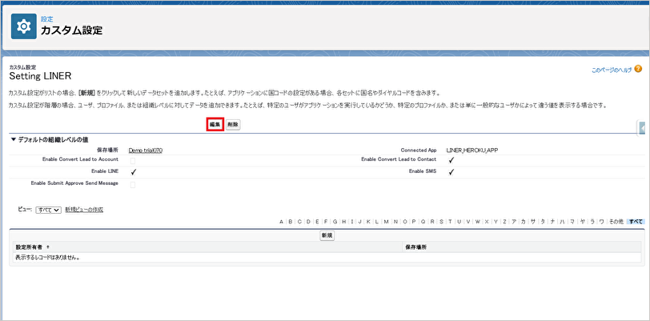Screen dimensions: 650x321
Task: Filter list by letter H
Action: pyautogui.click(x=344, y=222)
